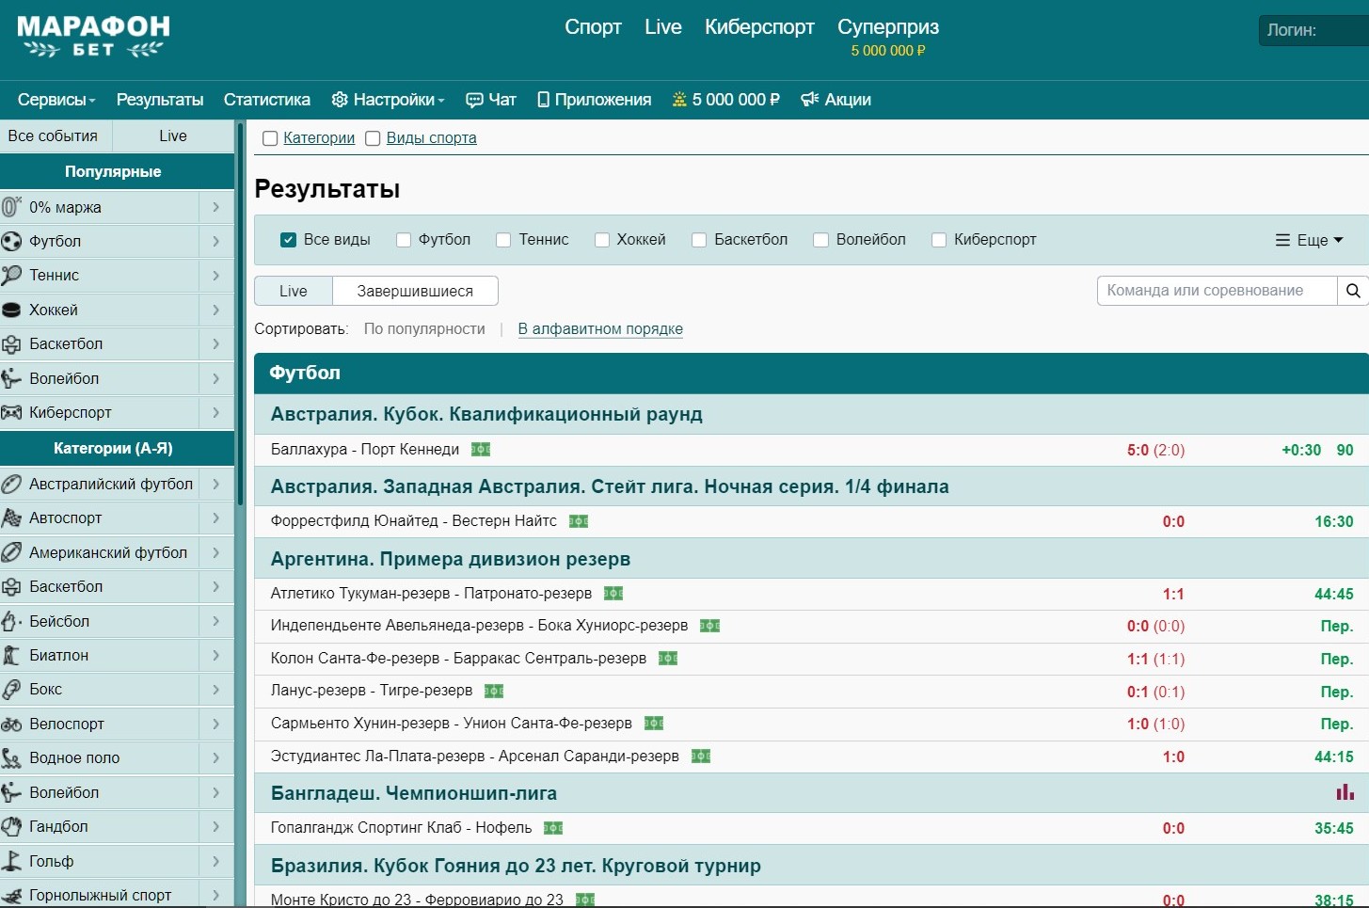
Task: Expand the 0% маржа chevron
Action: pyautogui.click(x=216, y=207)
